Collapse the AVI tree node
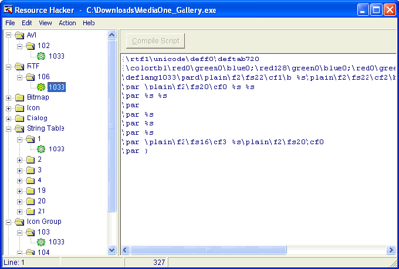 pyautogui.click(x=8, y=35)
